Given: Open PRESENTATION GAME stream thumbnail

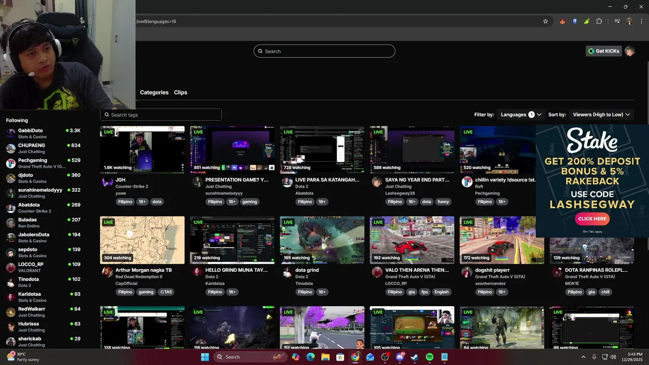Looking at the screenshot, I should (x=232, y=150).
